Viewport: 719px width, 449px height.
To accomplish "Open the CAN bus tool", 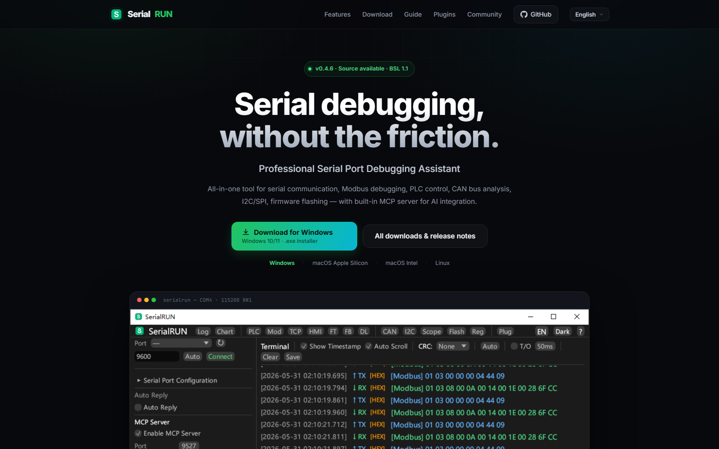I will 390,331.
